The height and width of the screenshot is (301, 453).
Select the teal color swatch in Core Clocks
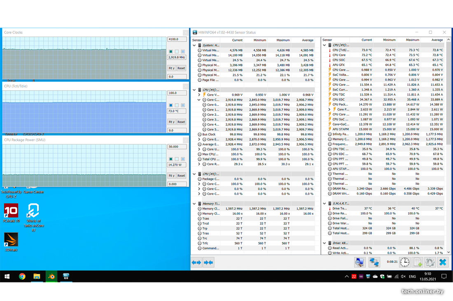[171, 51]
